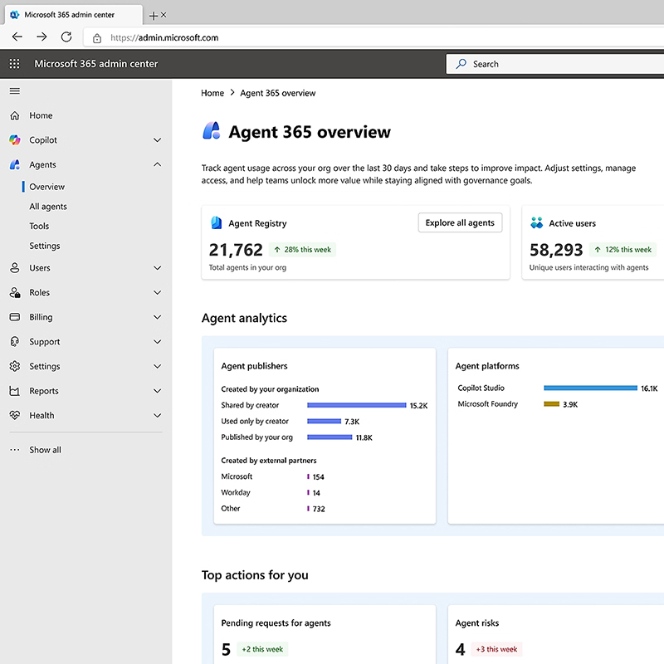Click the Billing card icon
The width and height of the screenshot is (664, 664).
(x=15, y=317)
